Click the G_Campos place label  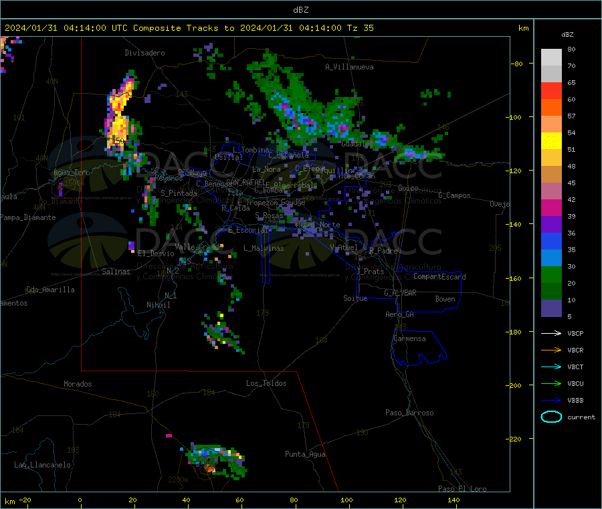pos(454,195)
